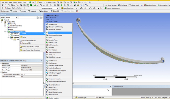Choose Nodal Force from Insert submenu

coord(59,87)
